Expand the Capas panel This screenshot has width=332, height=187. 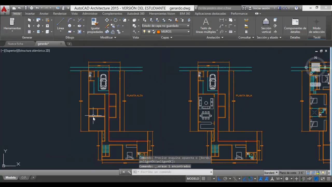pos(167,37)
